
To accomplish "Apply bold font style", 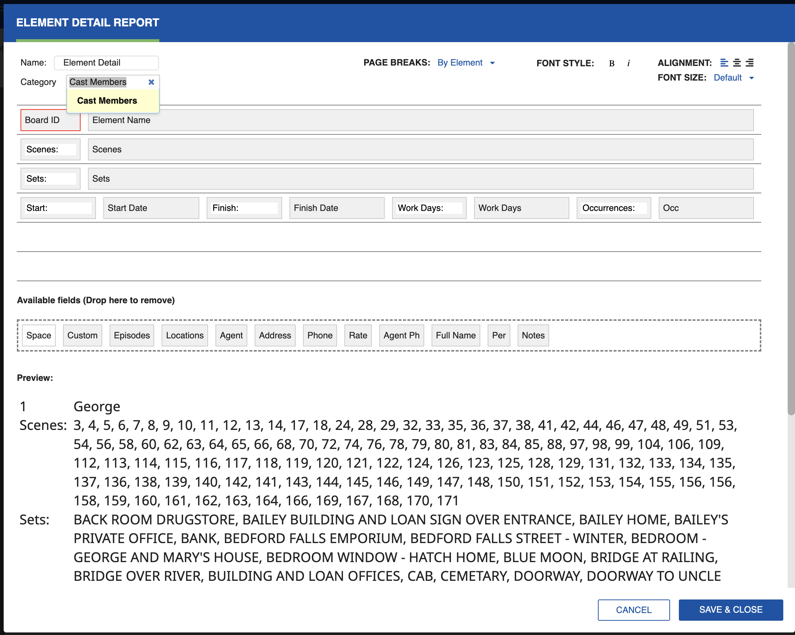I will coord(612,63).
